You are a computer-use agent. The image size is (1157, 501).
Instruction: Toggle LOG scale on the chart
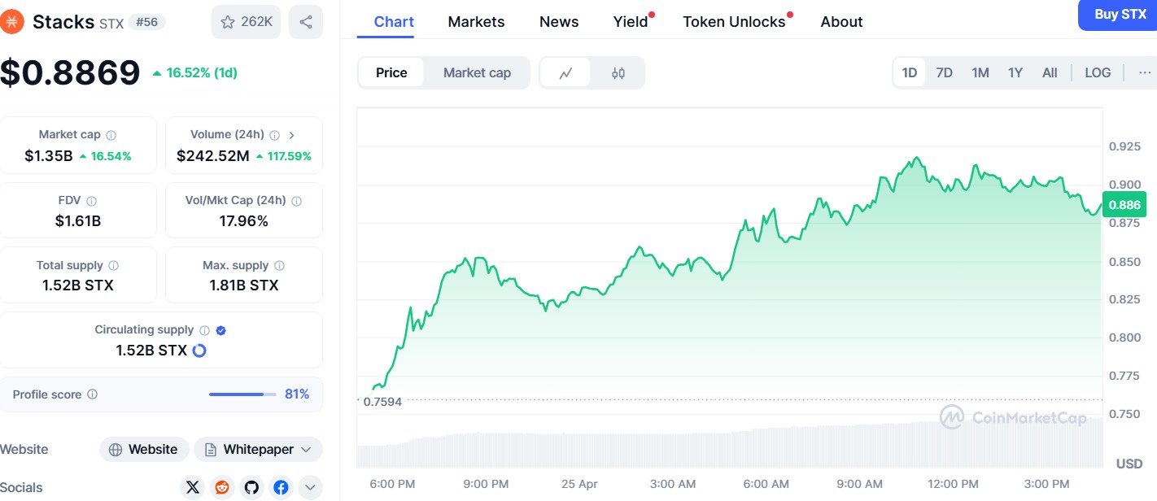pyautogui.click(x=1097, y=73)
